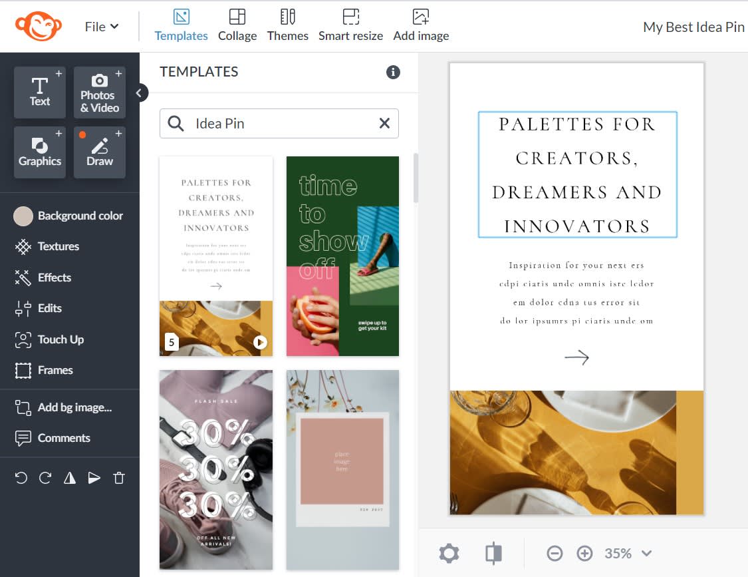Flip vertically with the sideways triangle icon

click(94, 478)
